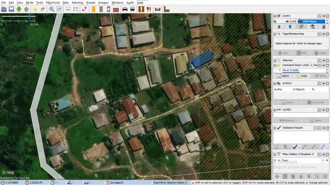Click the layer visibility eye button
This screenshot has width=330, height=185.
click(x=313, y=27)
